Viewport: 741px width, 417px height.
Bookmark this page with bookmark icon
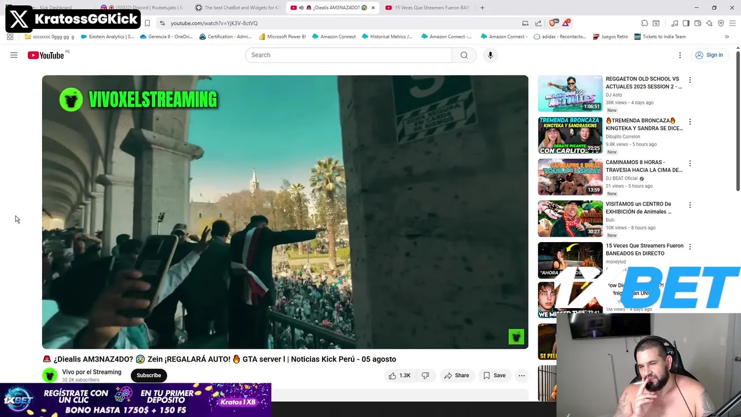147,23
